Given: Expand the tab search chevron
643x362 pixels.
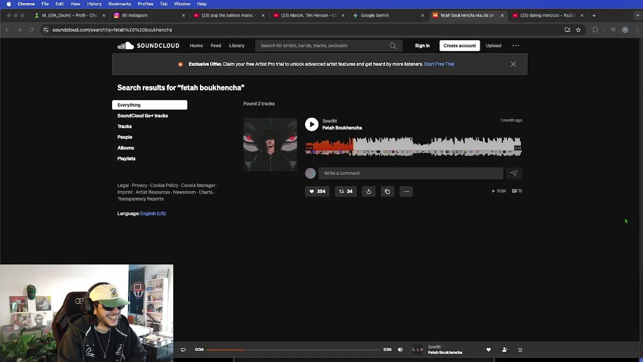Looking at the screenshot, I should [638, 16].
